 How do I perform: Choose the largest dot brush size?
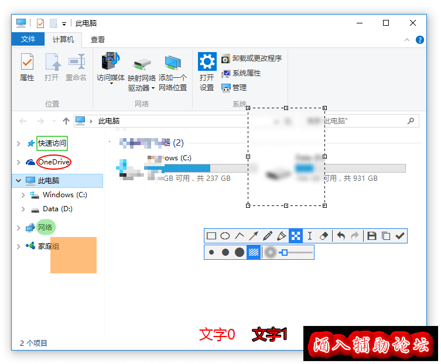tap(240, 252)
